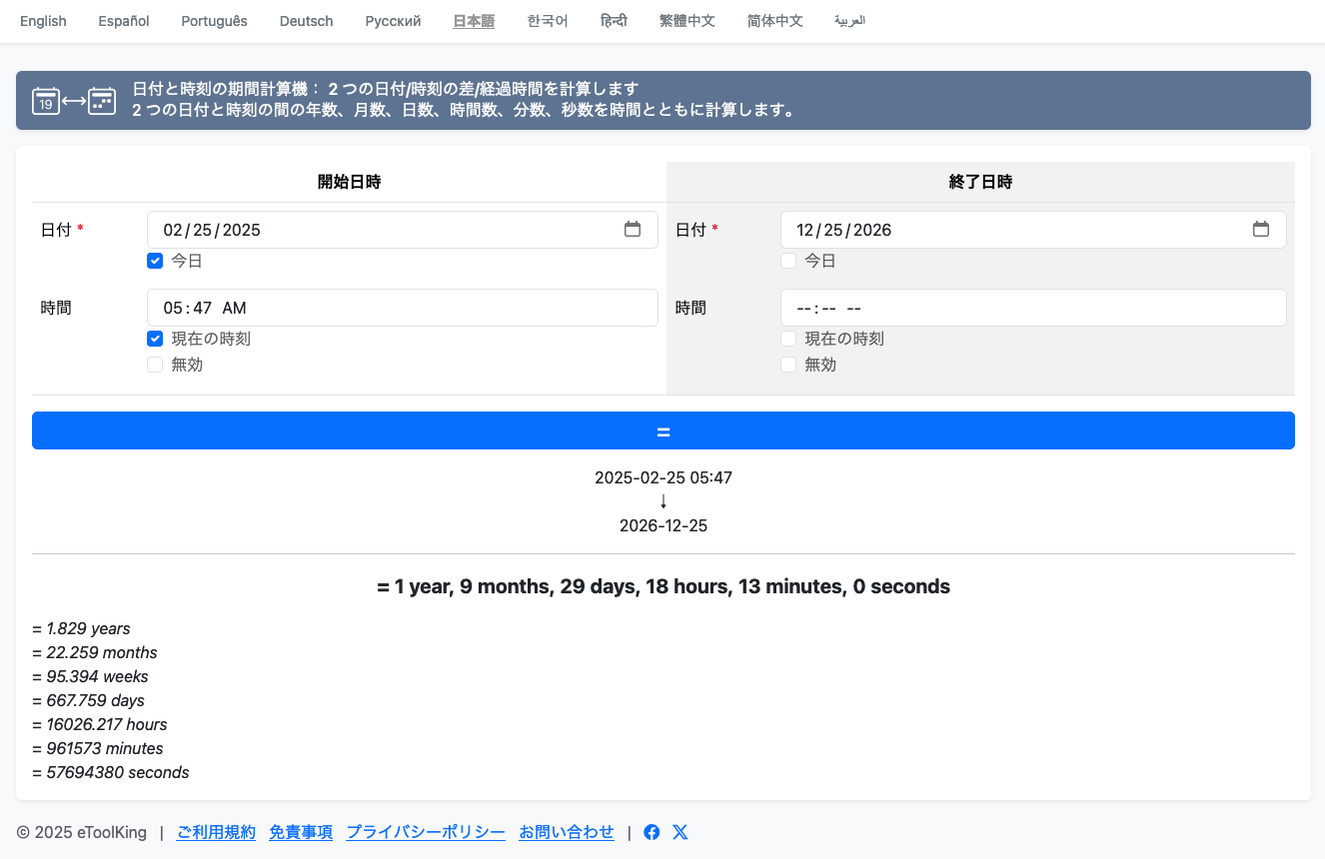Select the Deutsch language option
This screenshot has width=1325, height=859.
click(x=306, y=21)
